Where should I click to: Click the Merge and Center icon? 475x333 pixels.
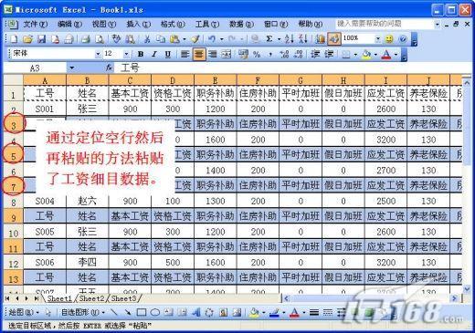(227, 55)
